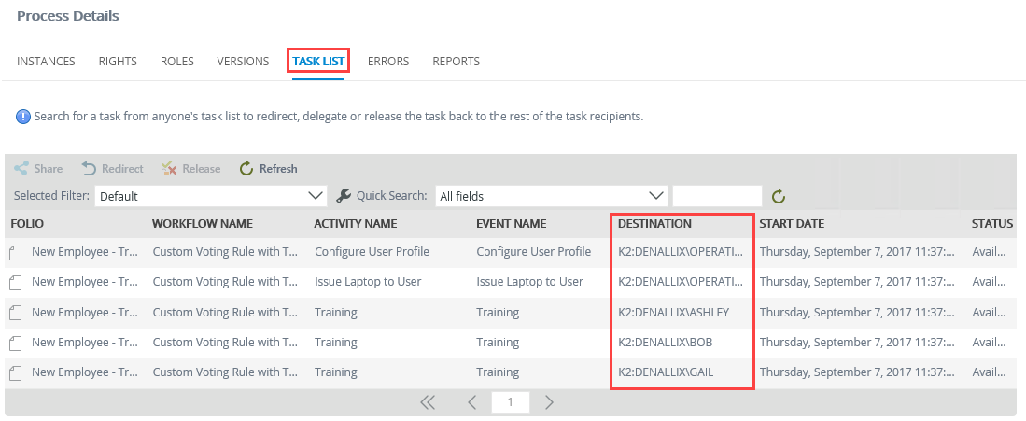1026x421 pixels.
Task: Click the Redirect arrow icon
Action: click(89, 168)
